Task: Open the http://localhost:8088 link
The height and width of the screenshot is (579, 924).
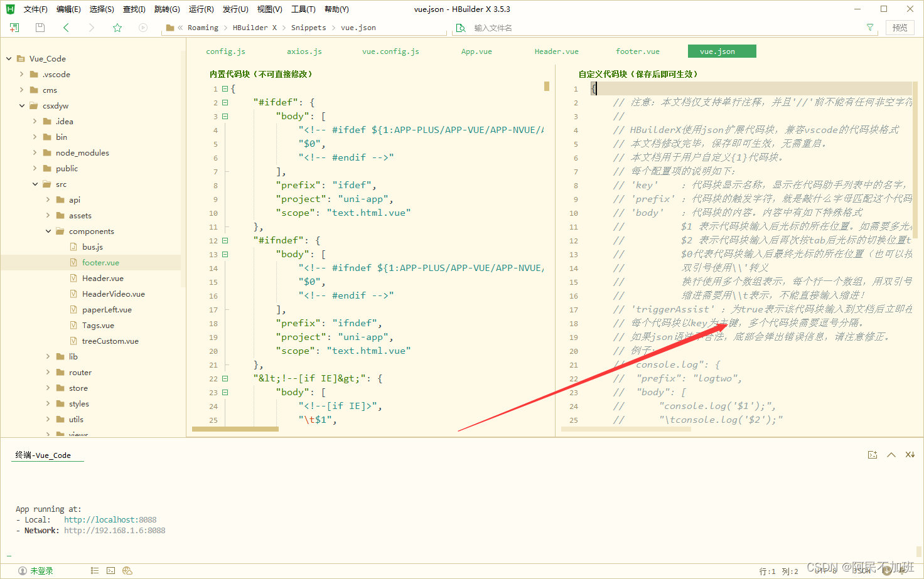Action: point(110,520)
